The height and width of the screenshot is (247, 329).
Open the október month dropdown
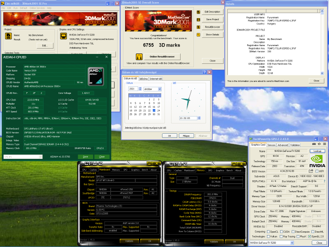(160, 89)
